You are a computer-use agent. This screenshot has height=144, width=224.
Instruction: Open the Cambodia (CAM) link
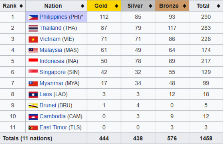tap(52, 116)
